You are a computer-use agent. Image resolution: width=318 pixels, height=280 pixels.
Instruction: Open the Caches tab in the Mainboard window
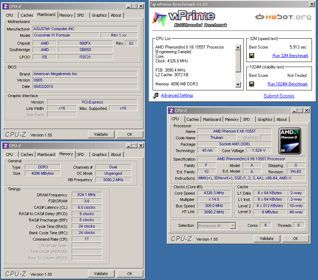(27, 15)
